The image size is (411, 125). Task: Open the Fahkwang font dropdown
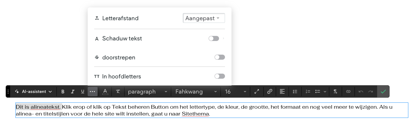(x=196, y=92)
